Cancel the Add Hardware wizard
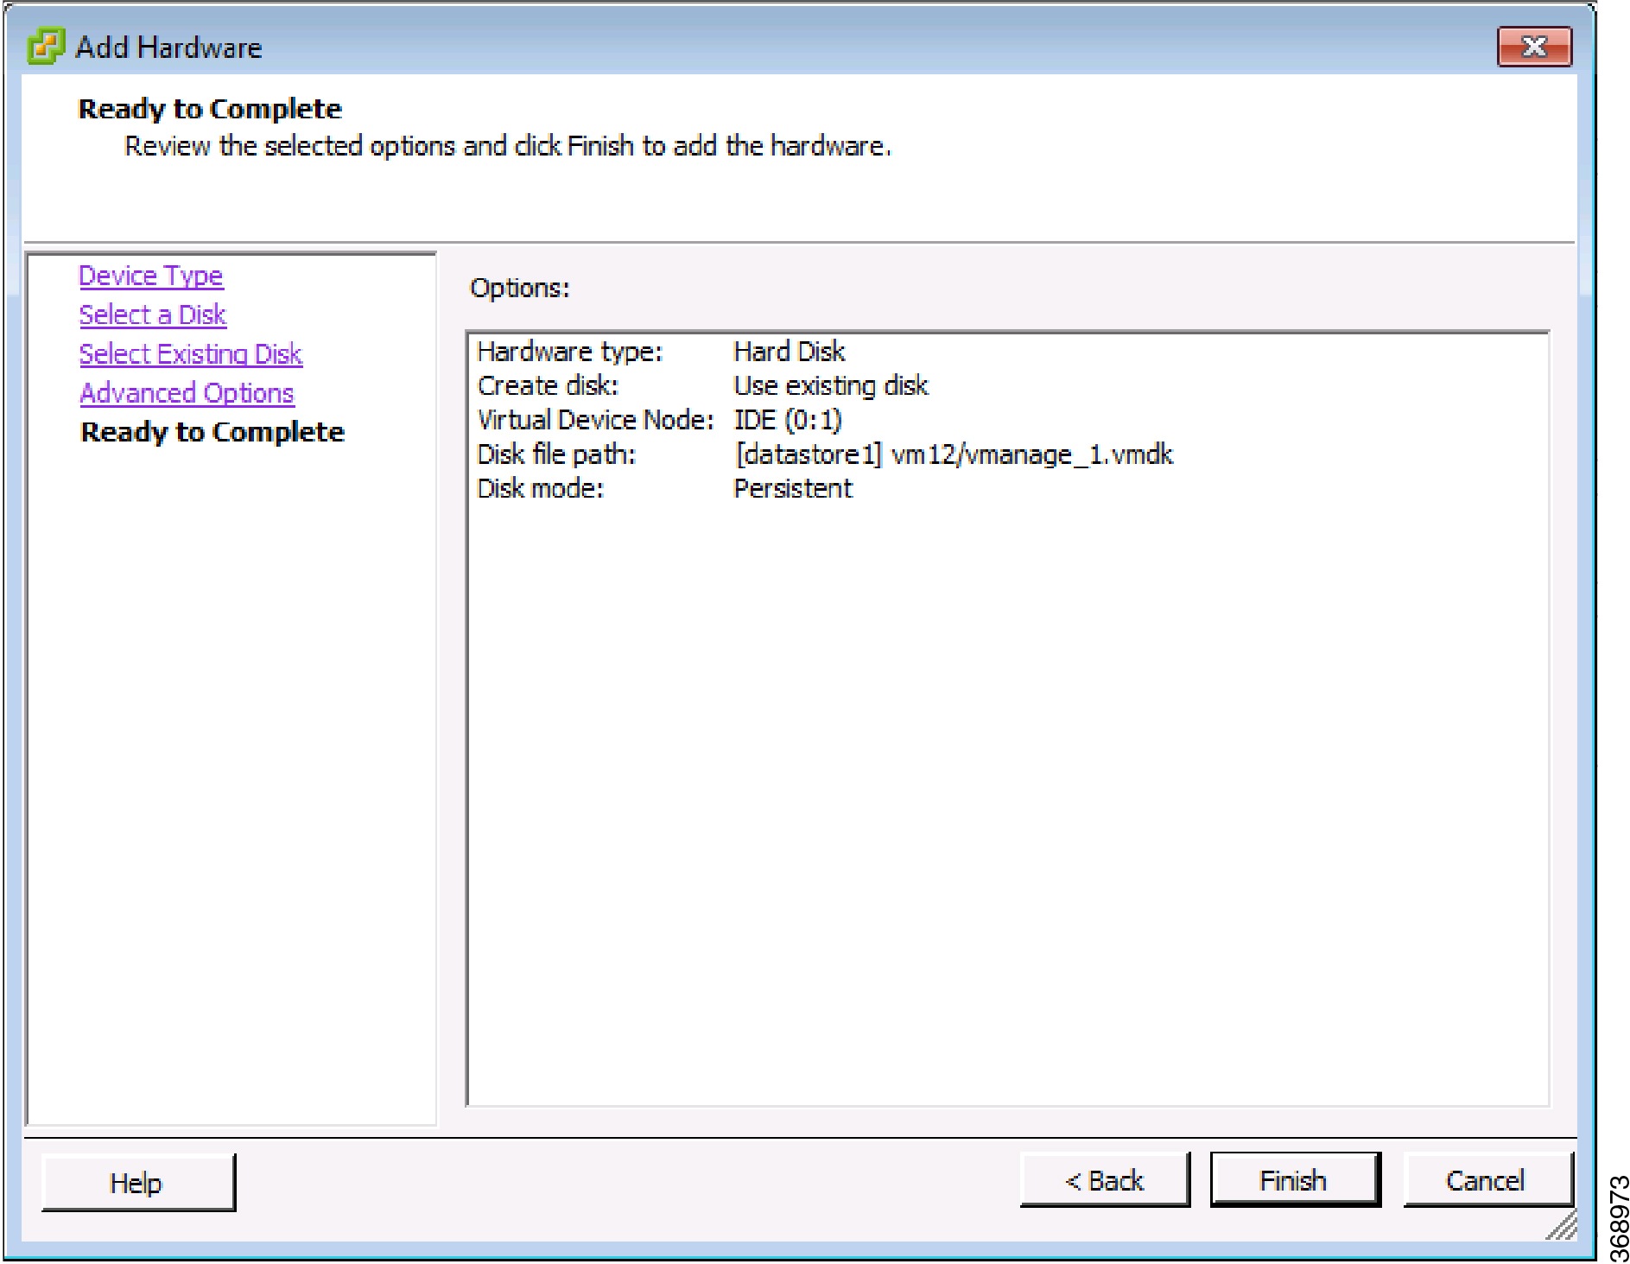Viewport: 1630px width, 1264px height. 1485,1179
